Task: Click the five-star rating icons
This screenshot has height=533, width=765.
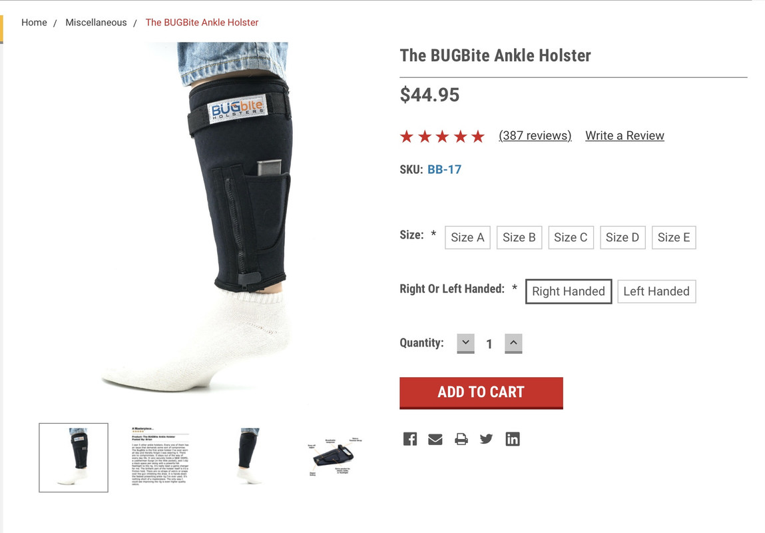Action: point(442,136)
